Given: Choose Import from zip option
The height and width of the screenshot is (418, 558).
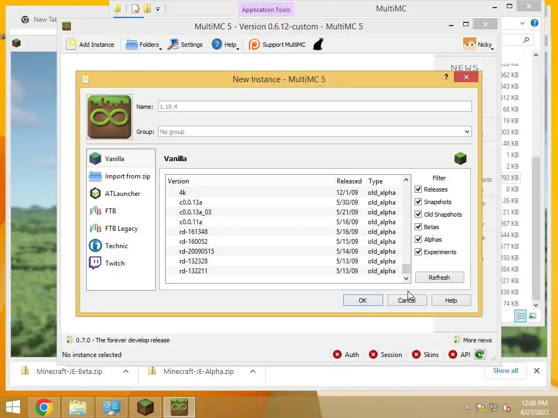Looking at the screenshot, I should pyautogui.click(x=120, y=176).
